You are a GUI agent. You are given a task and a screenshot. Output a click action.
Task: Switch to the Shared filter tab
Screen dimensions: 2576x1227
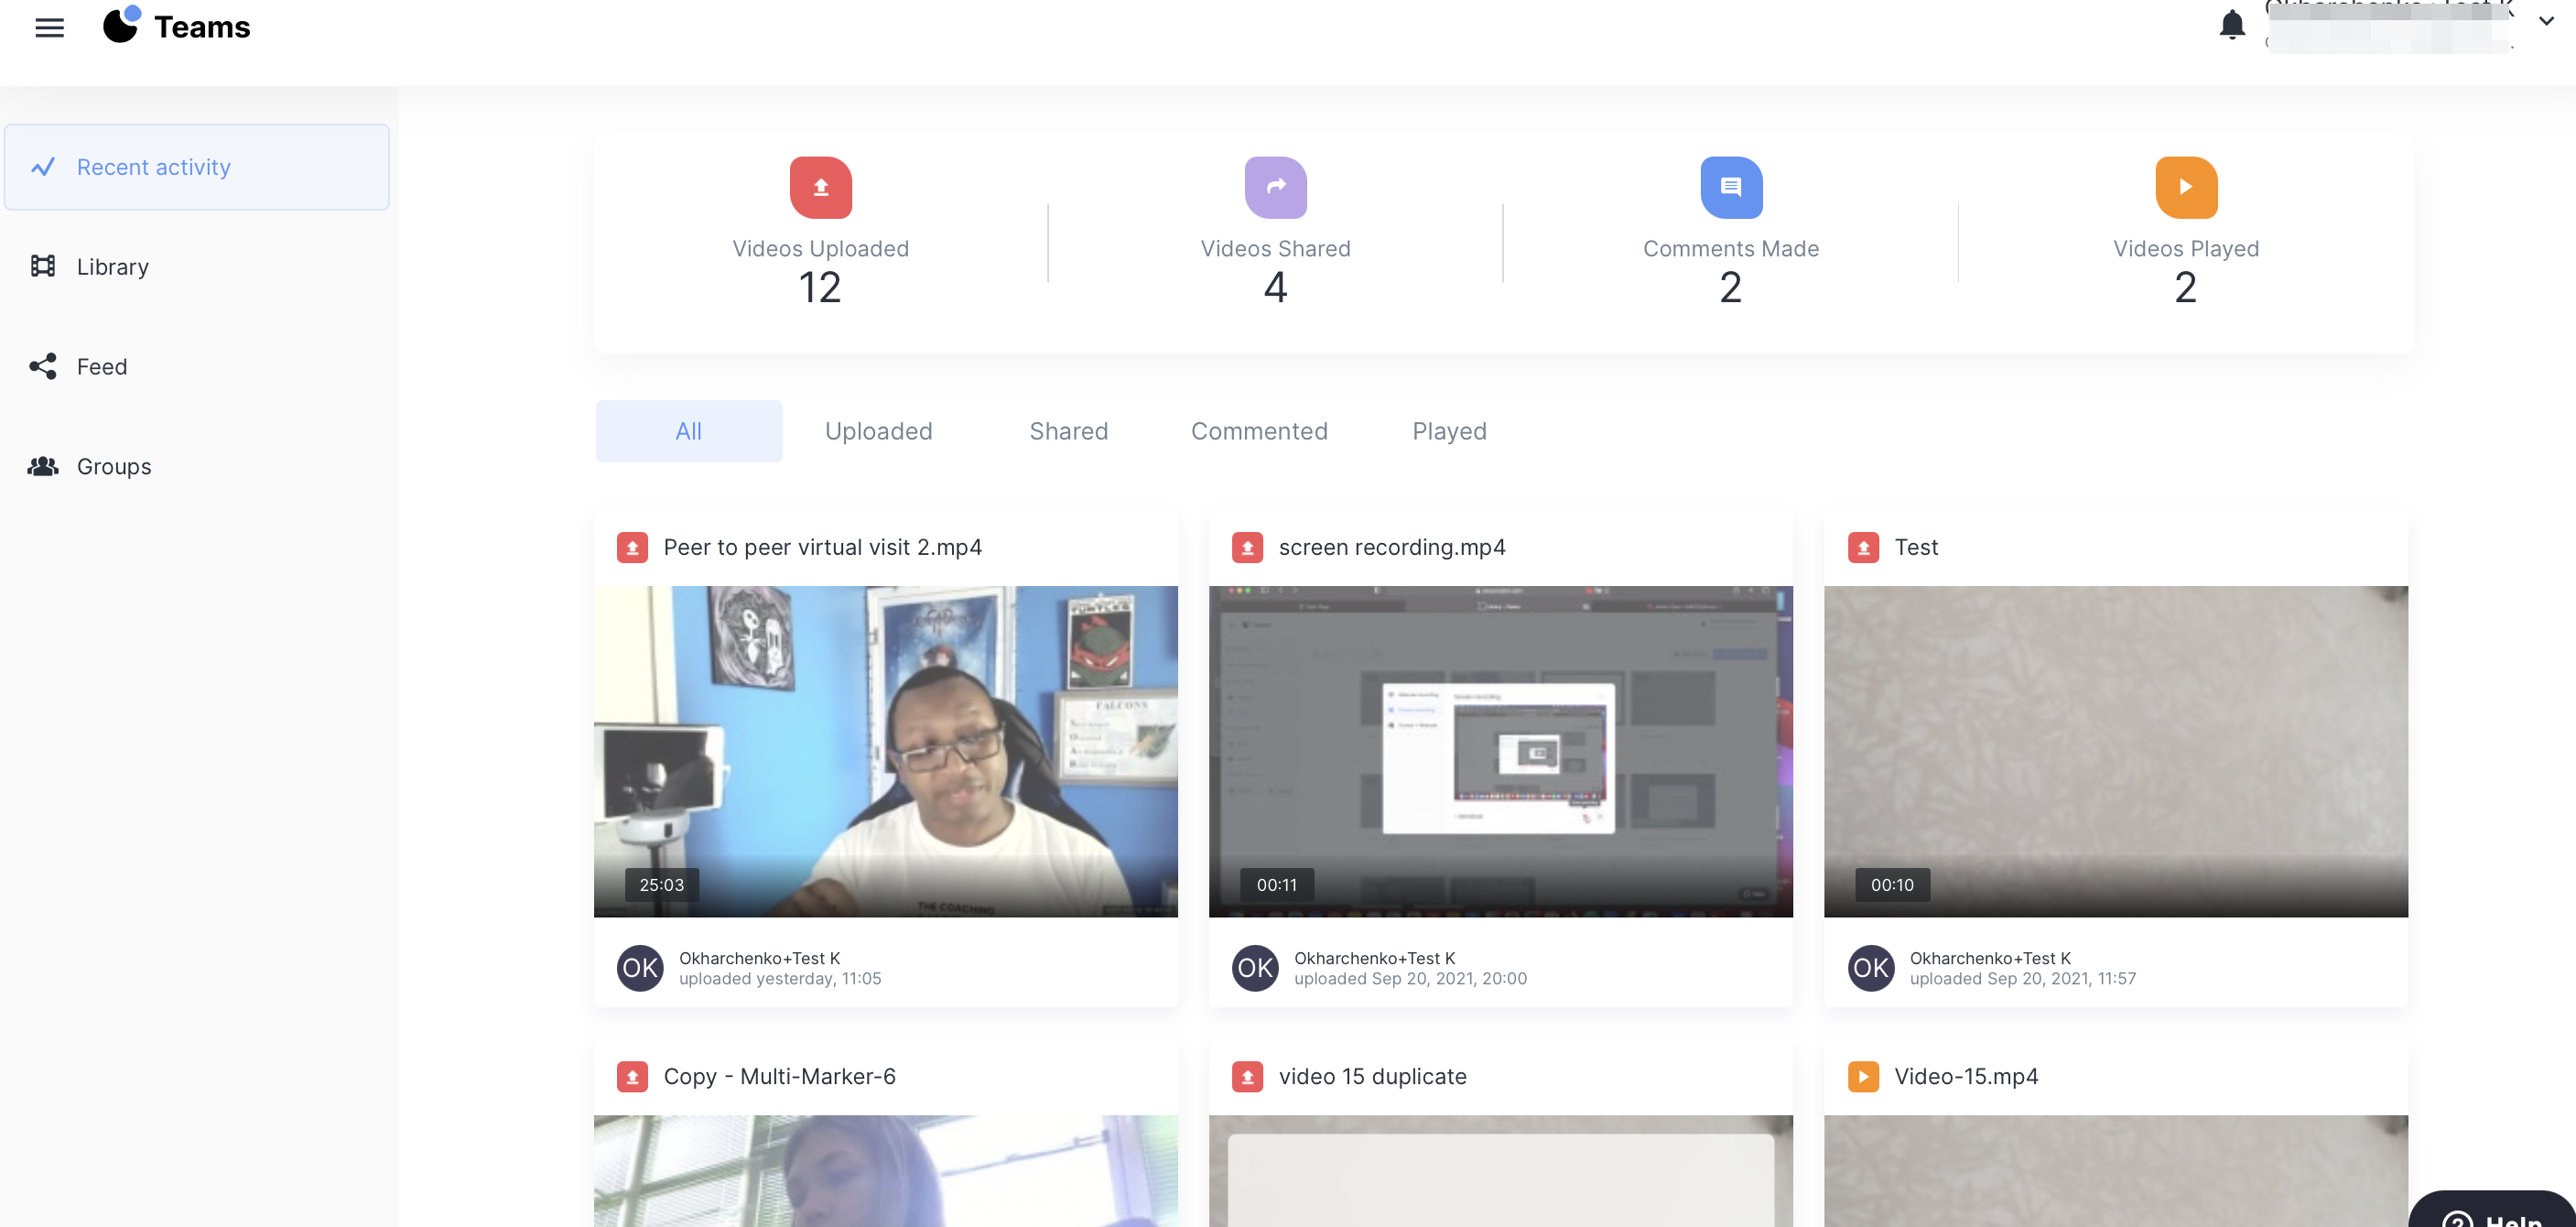coord(1068,431)
